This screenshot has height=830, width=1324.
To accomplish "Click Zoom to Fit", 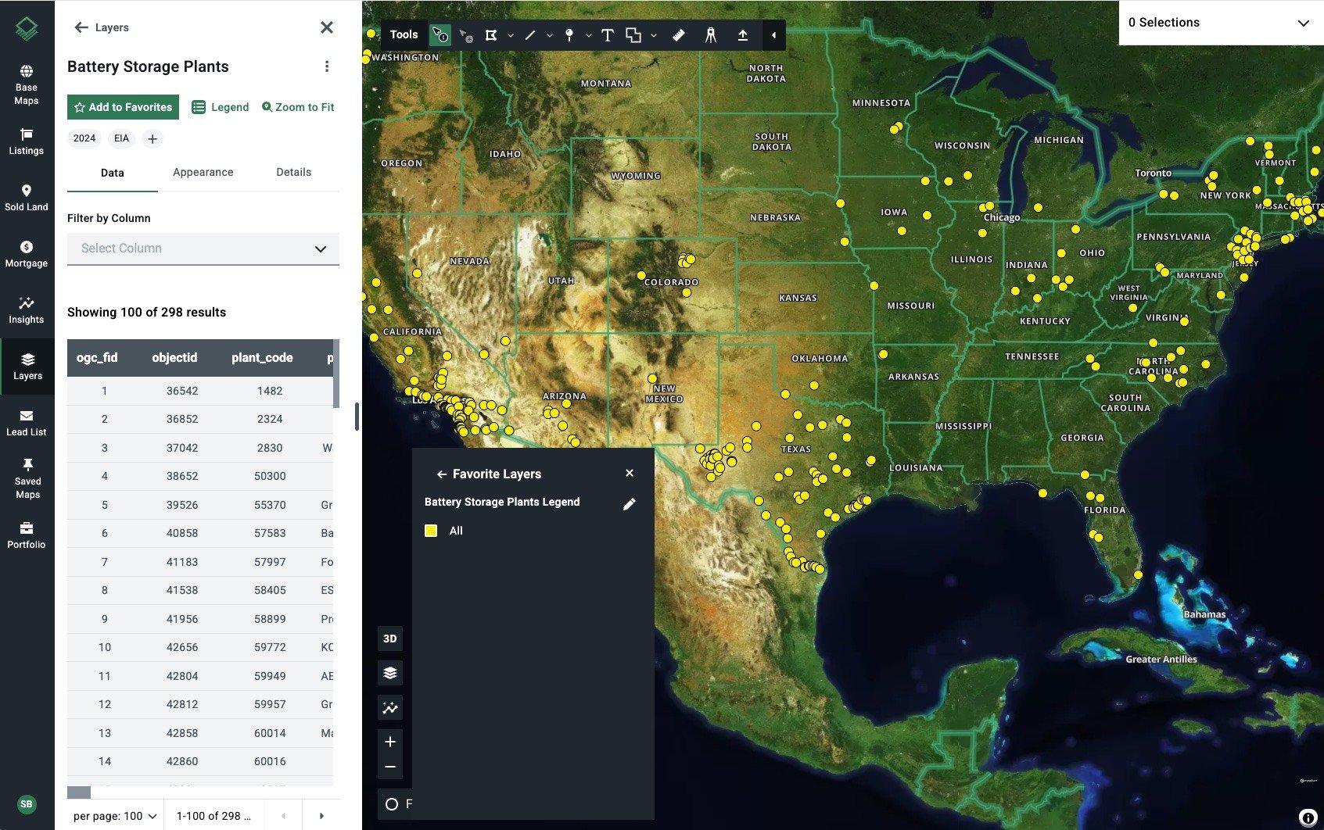I will 298,107.
